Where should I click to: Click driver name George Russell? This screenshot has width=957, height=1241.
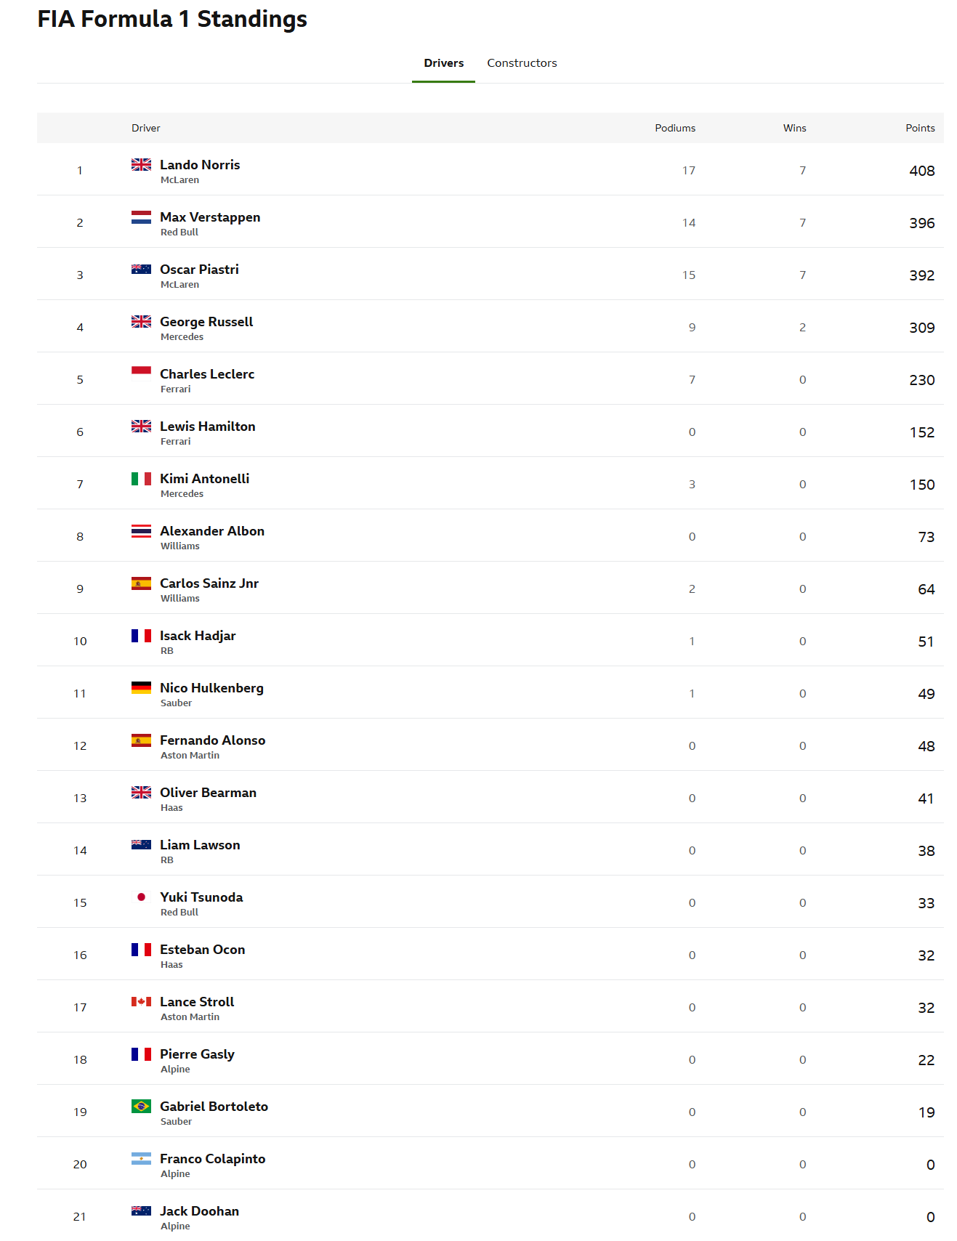tap(206, 322)
